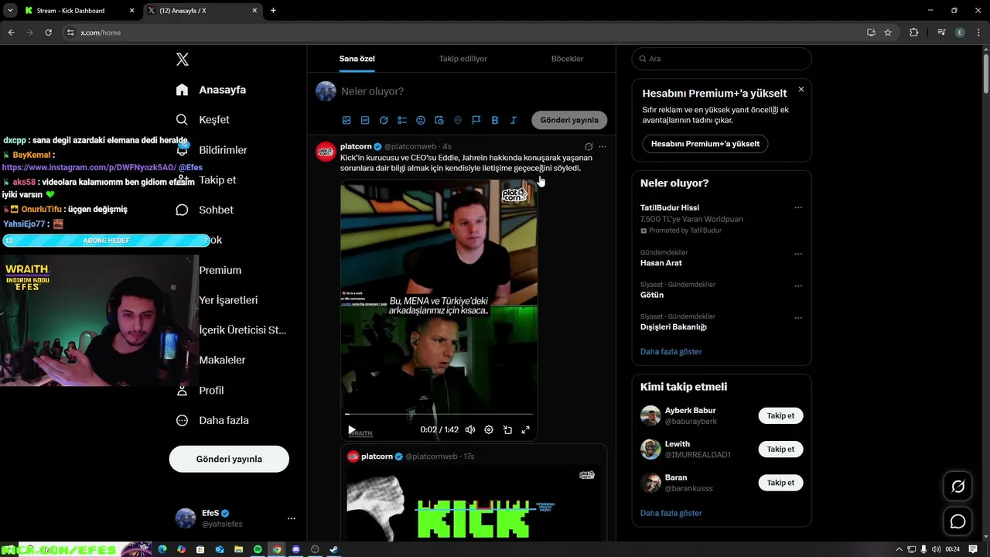
Task: Schedule post icon in composer
Action: click(x=439, y=120)
